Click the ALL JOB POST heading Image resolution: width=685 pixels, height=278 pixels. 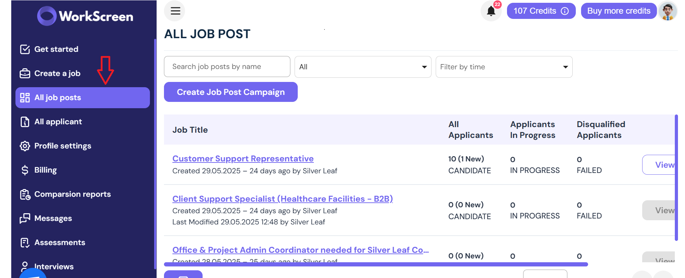coord(207,34)
